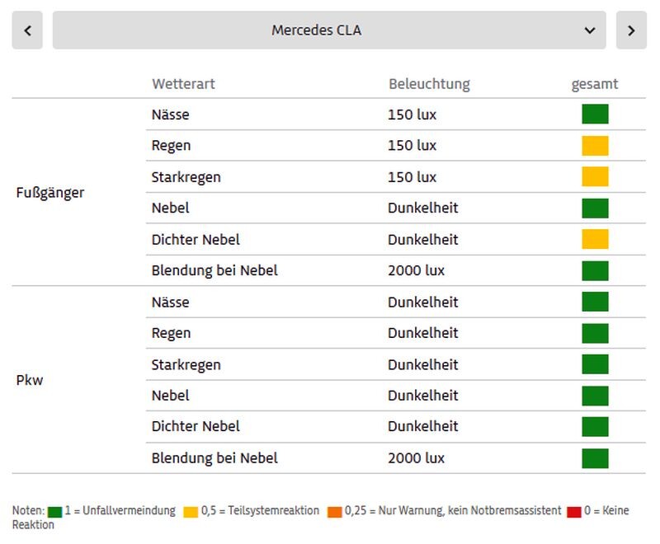Click green rating for Fußgänger Nässe
660x544 pixels.
click(595, 115)
